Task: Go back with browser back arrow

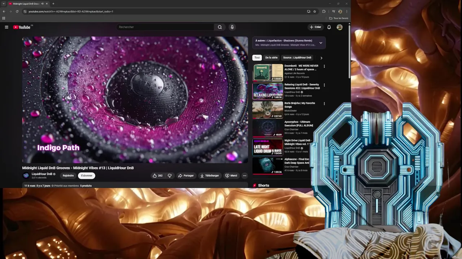Action: click(x=4, y=12)
